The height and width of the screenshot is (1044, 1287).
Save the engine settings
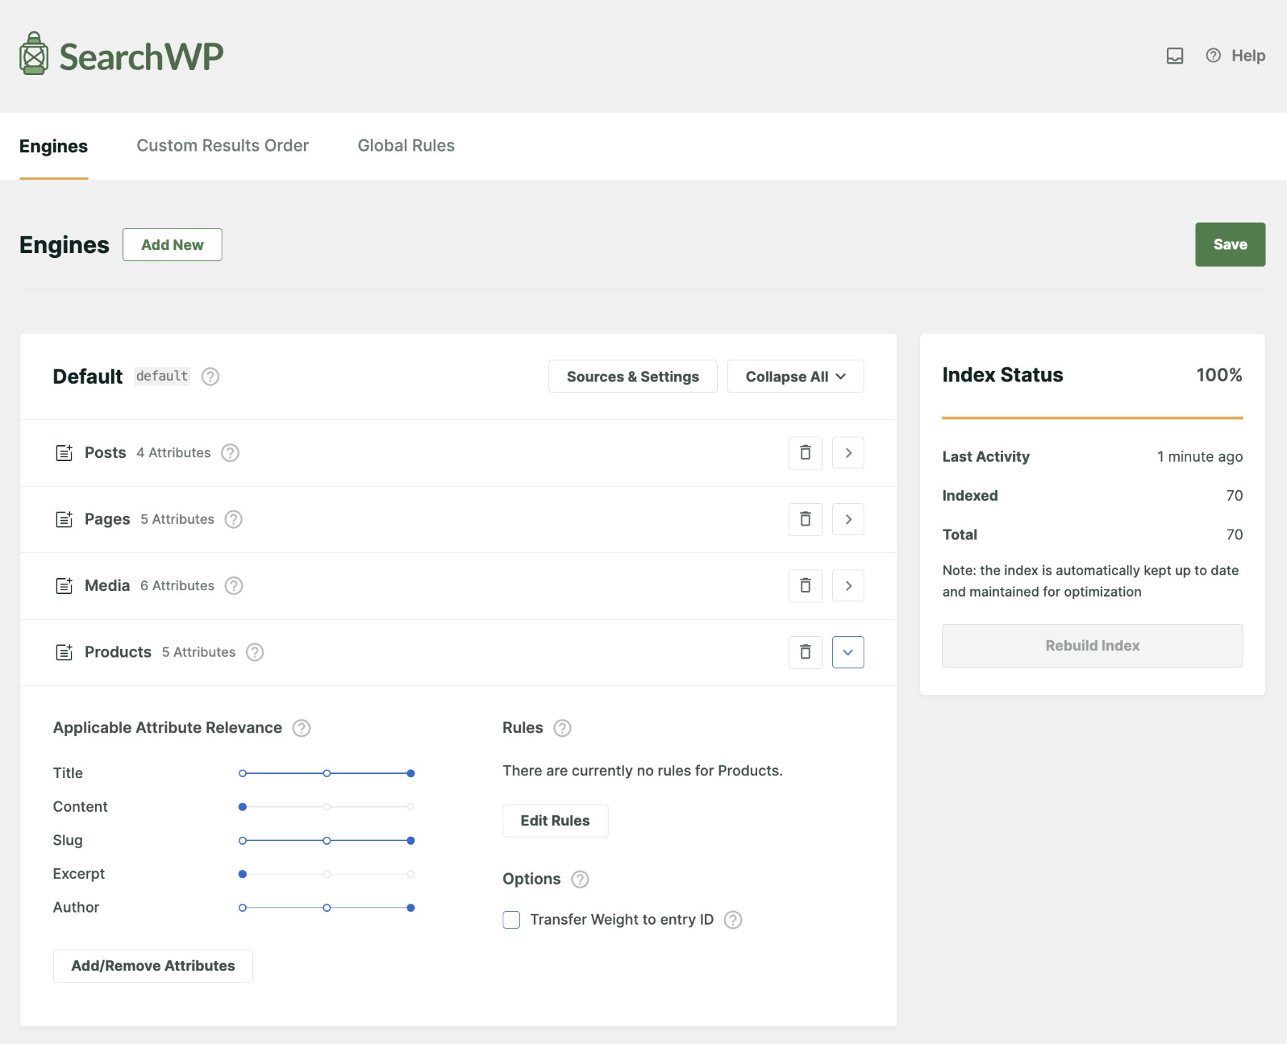[x=1230, y=244]
